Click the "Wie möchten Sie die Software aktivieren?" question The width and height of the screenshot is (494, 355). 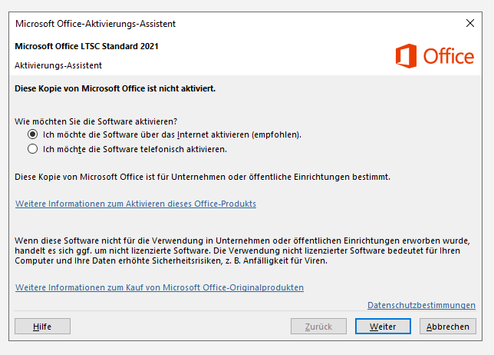click(97, 121)
